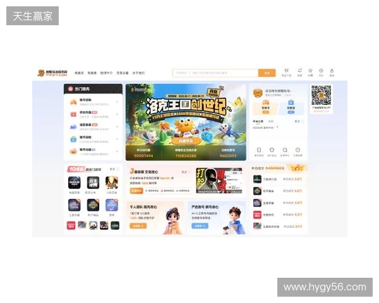The height and width of the screenshot is (303, 379).
Task: Click 更多 beside the announcement tabs
Action: pos(299,121)
